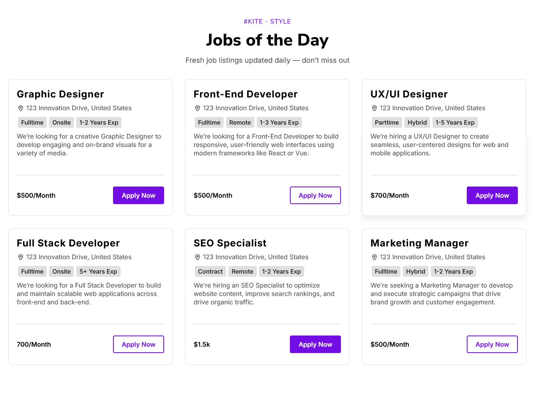Click Apply Now for the Marketing Manager job
The height and width of the screenshot is (401, 535).
[x=492, y=344]
